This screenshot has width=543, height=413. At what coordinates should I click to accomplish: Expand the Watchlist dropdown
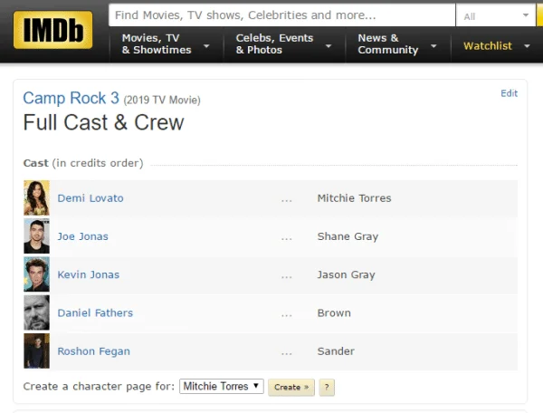[496, 46]
